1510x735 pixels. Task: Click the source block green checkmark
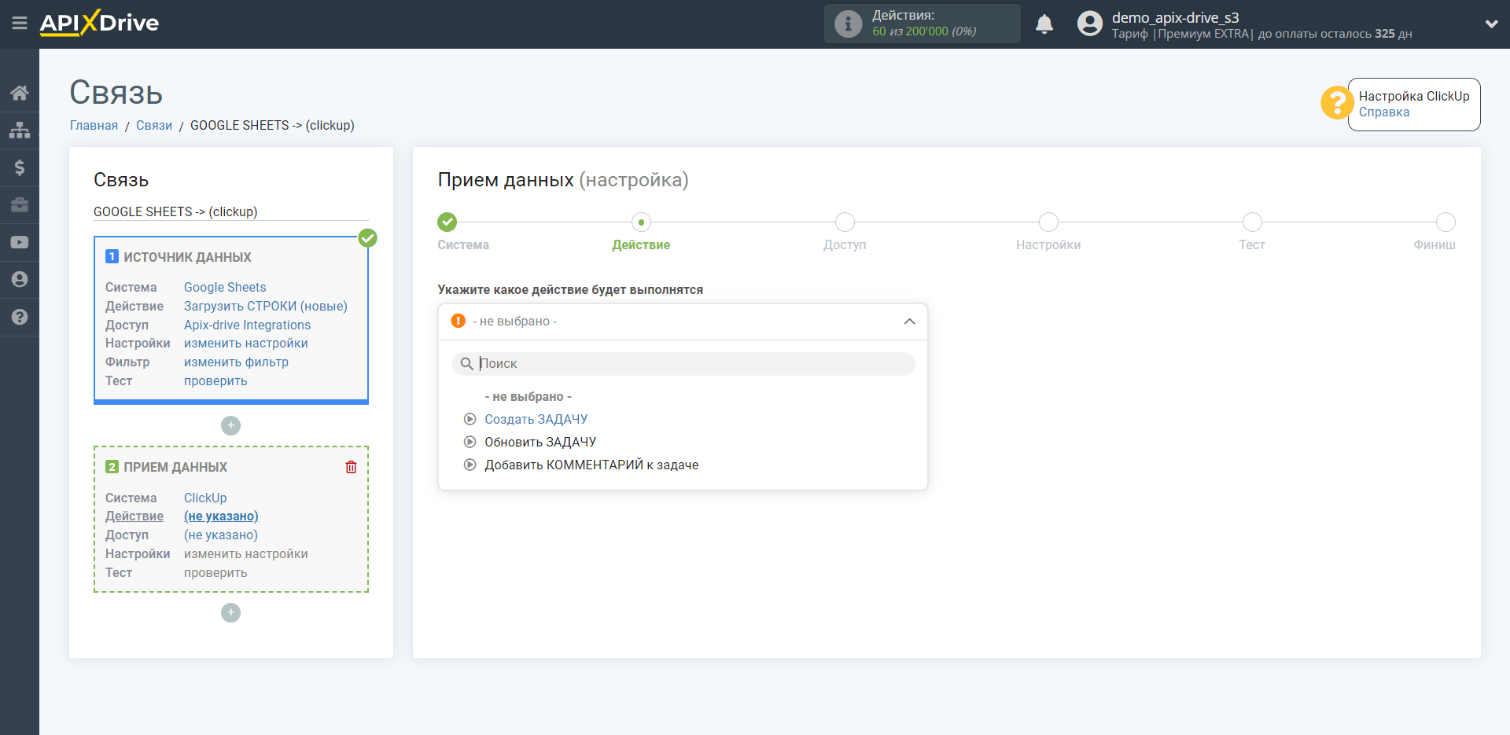tap(367, 237)
